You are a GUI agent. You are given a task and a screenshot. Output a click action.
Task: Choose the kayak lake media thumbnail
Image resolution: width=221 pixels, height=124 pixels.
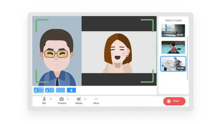[173, 47]
